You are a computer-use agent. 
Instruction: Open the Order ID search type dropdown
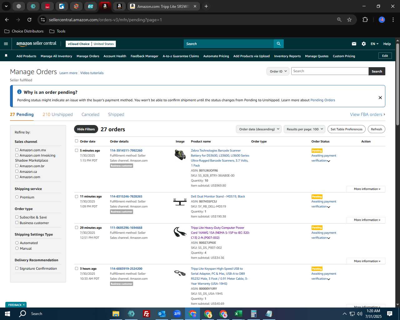tap(278, 71)
